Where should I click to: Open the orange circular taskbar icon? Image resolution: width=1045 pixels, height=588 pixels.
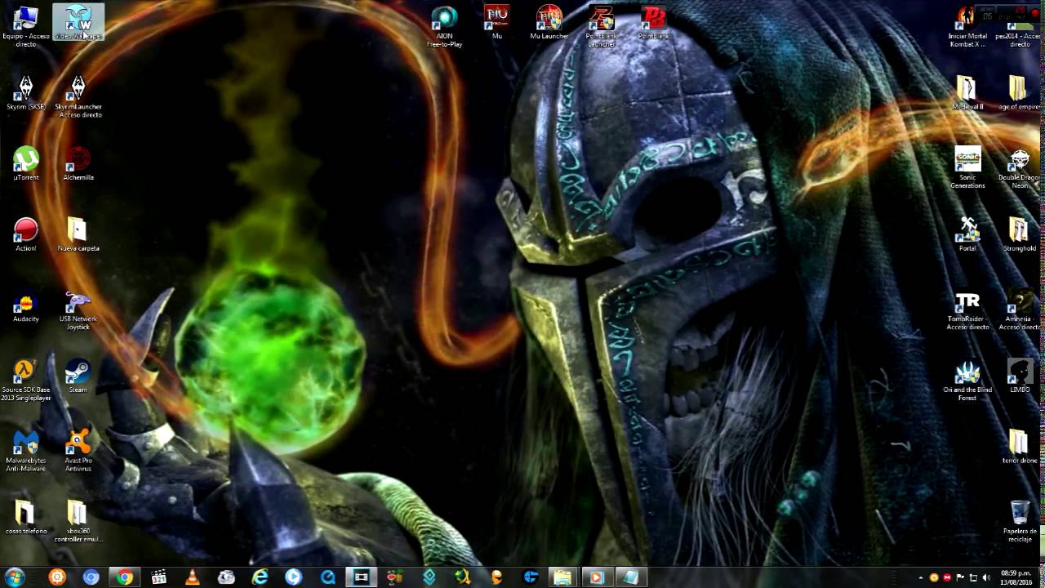[57, 577]
